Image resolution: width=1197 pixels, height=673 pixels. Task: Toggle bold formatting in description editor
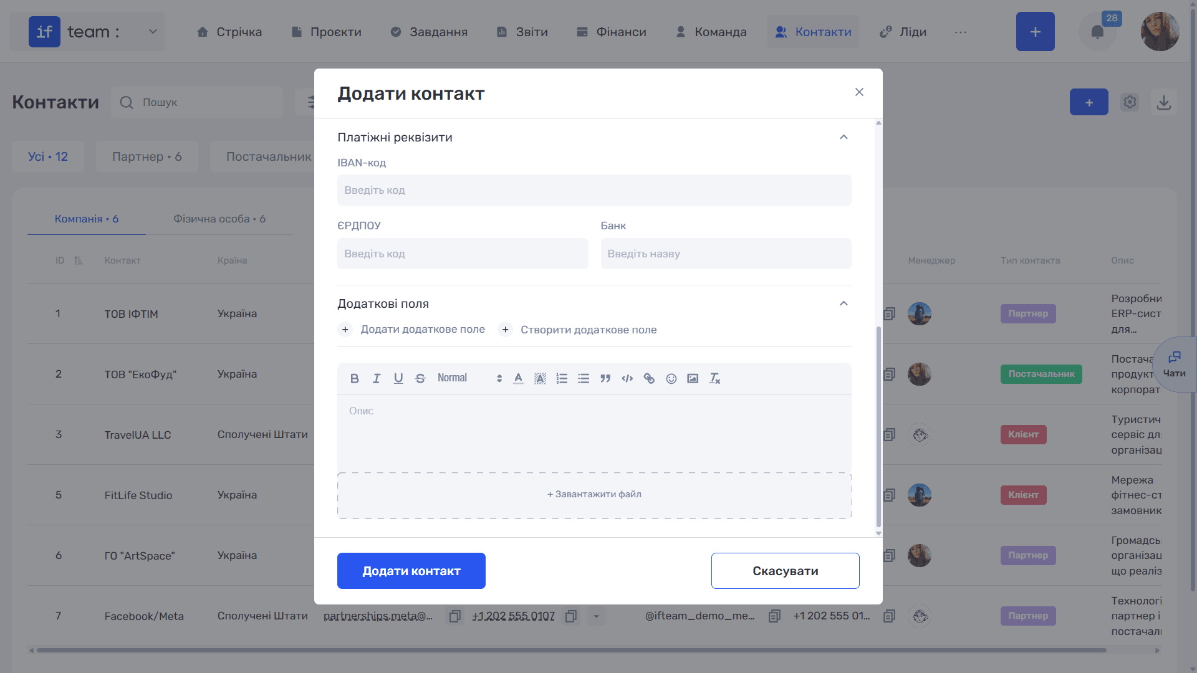pyautogui.click(x=354, y=378)
